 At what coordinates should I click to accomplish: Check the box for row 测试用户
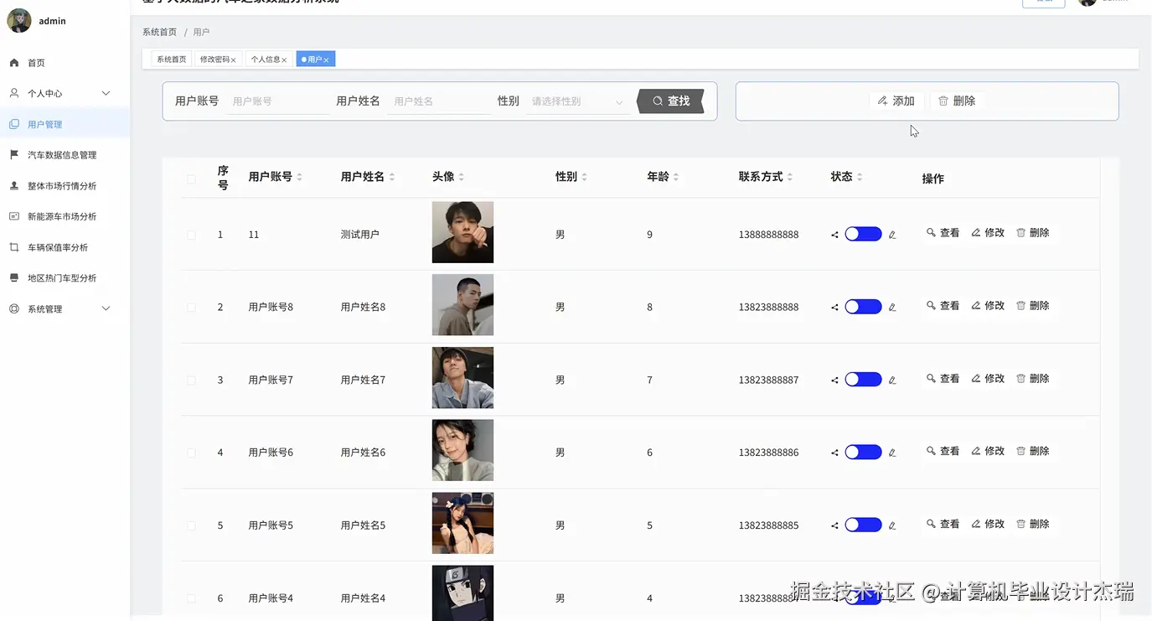[x=191, y=235]
